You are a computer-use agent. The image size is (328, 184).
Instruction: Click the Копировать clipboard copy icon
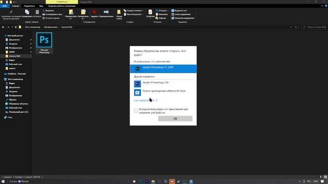pos(27,14)
